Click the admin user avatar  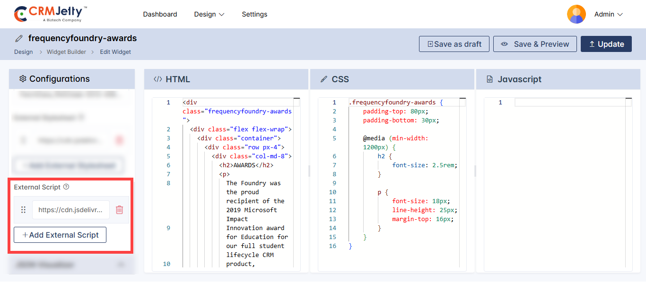[576, 14]
